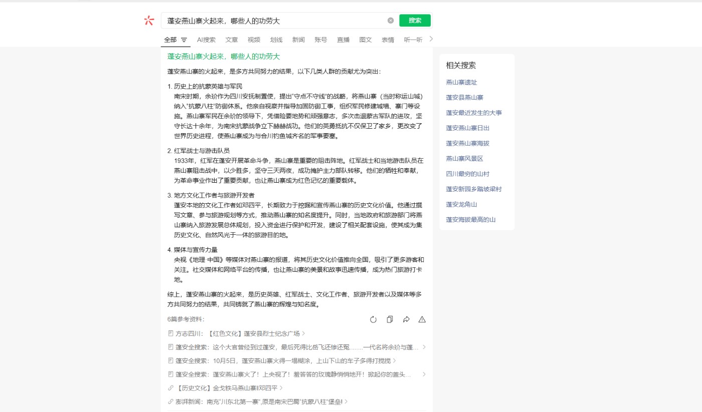Open the 方志四川 红色文化 reference article
Viewport: 702px width, 412px height.
click(x=238, y=333)
